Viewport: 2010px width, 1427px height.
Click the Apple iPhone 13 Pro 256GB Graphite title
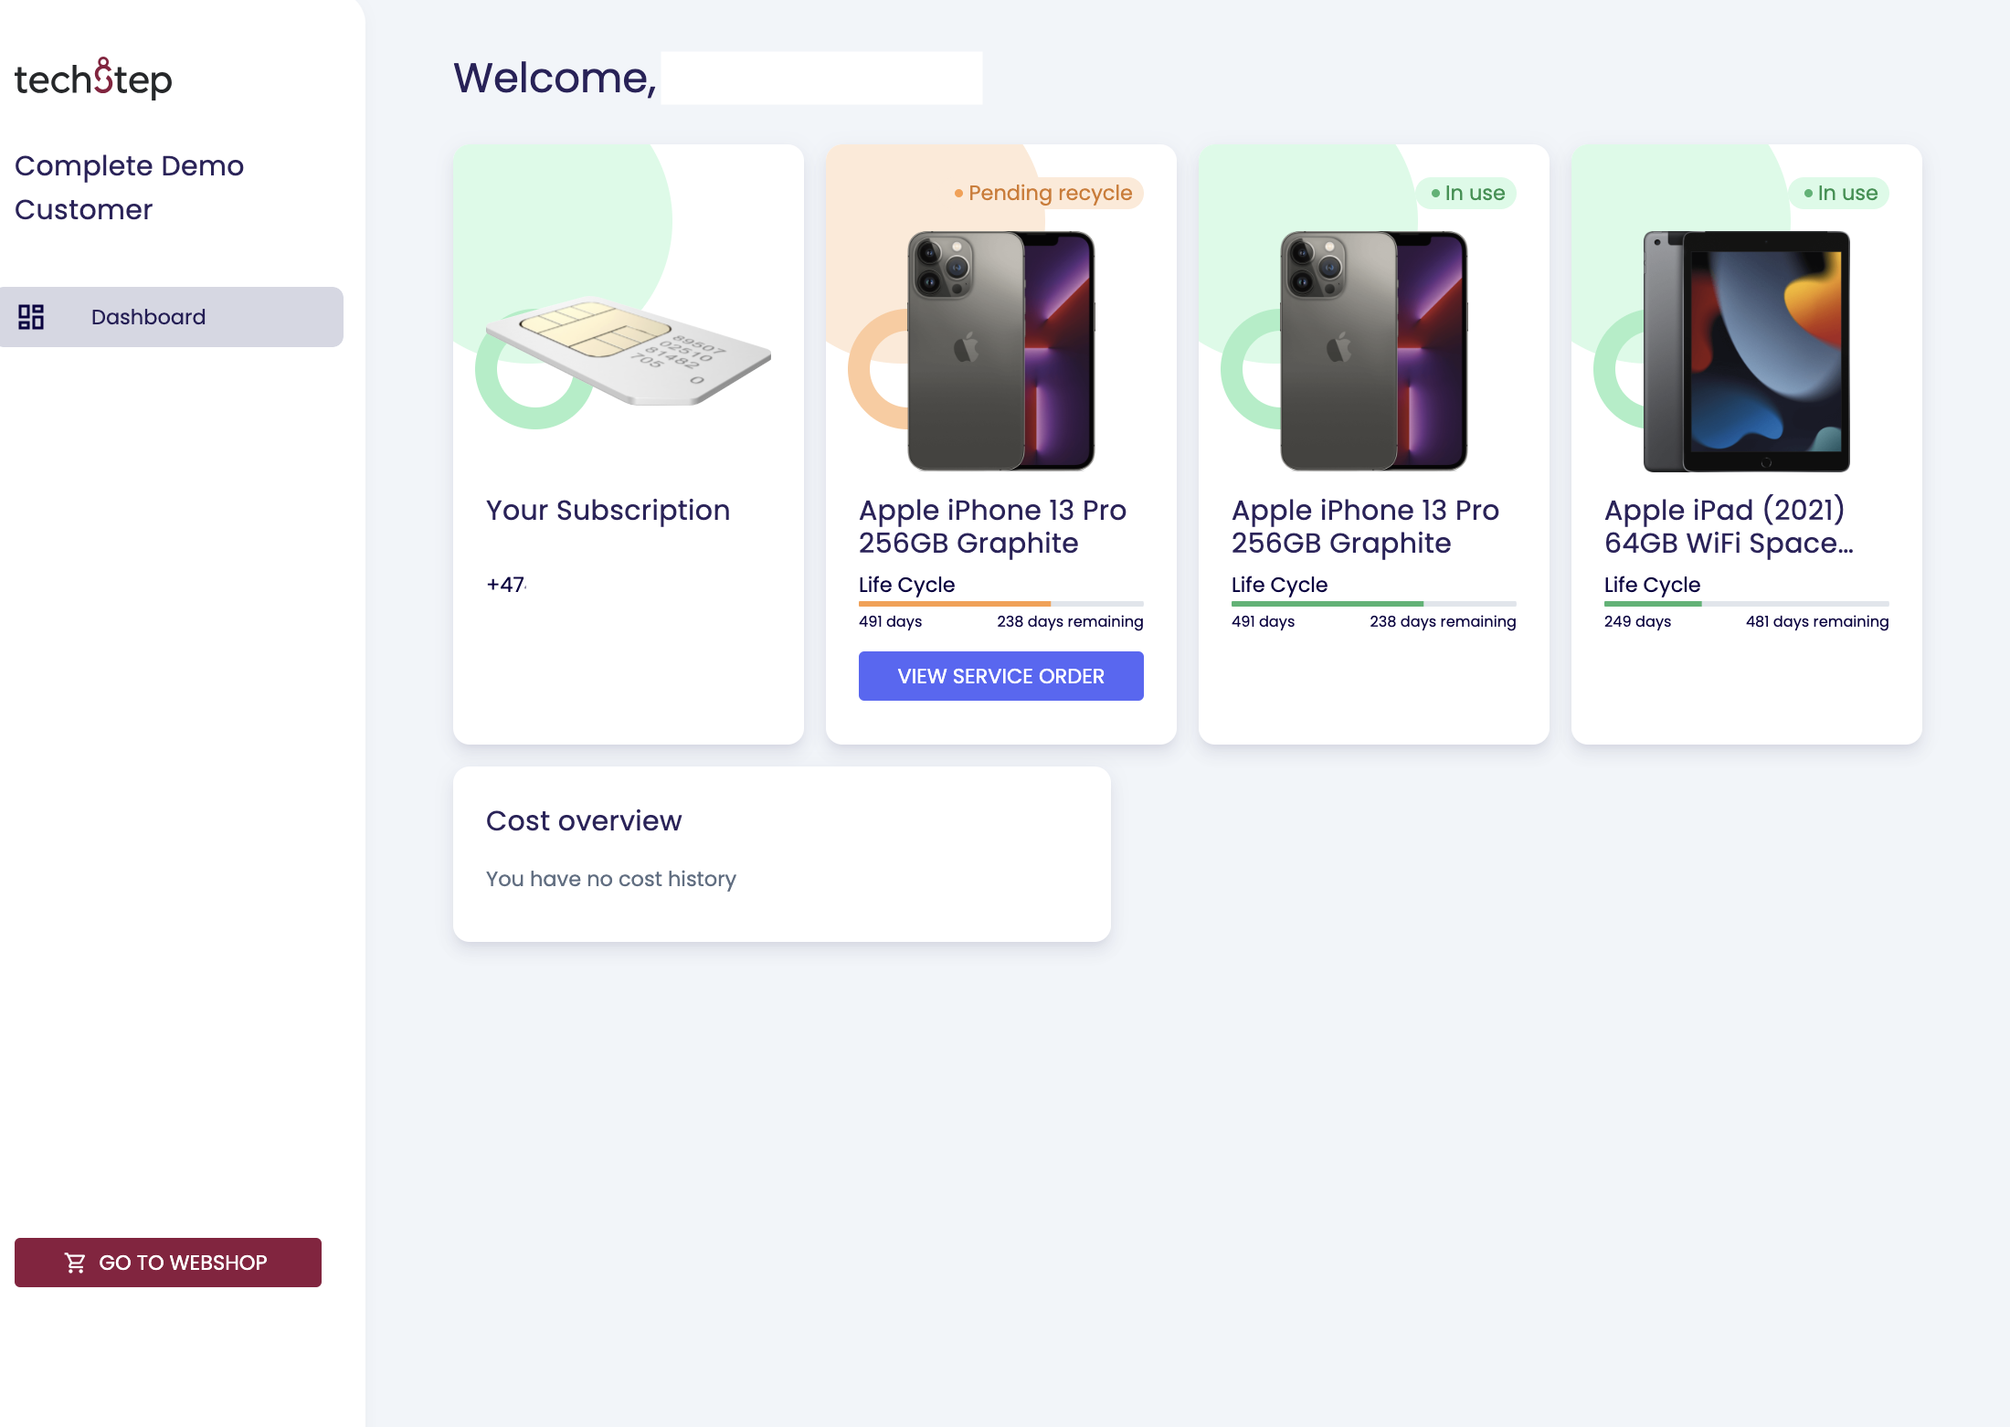pos(991,526)
